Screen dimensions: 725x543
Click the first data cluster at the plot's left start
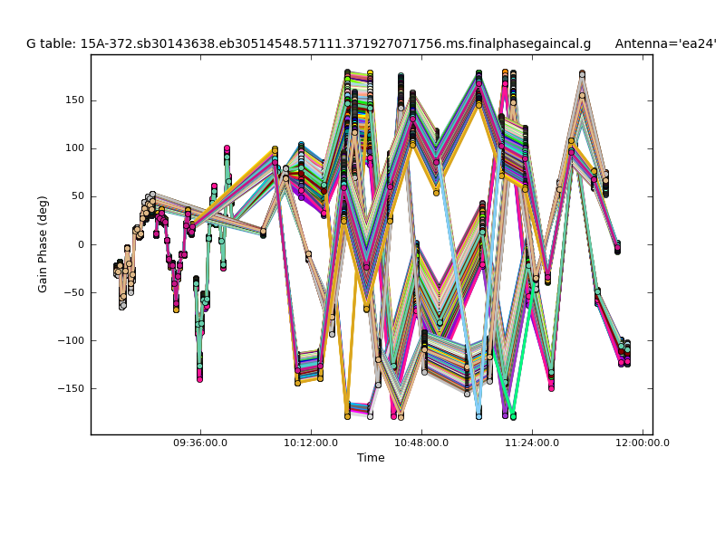coord(118,269)
